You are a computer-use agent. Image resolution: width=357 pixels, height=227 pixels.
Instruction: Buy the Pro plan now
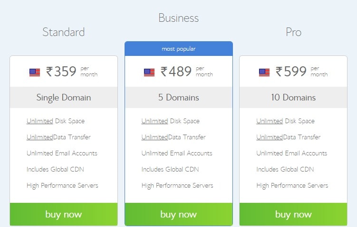tap(293, 214)
